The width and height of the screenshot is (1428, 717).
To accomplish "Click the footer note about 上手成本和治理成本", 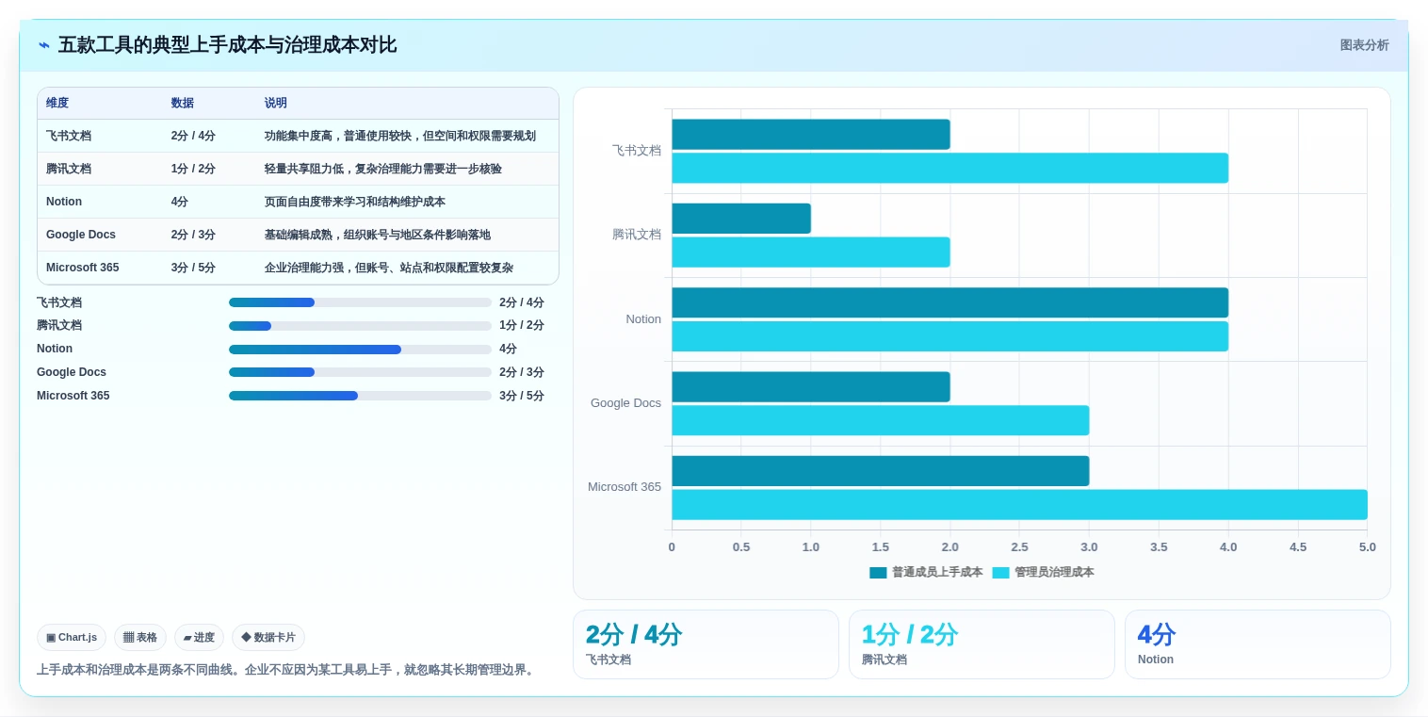I will (x=286, y=670).
